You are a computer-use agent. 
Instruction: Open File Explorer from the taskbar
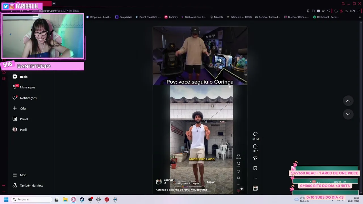[65, 199]
